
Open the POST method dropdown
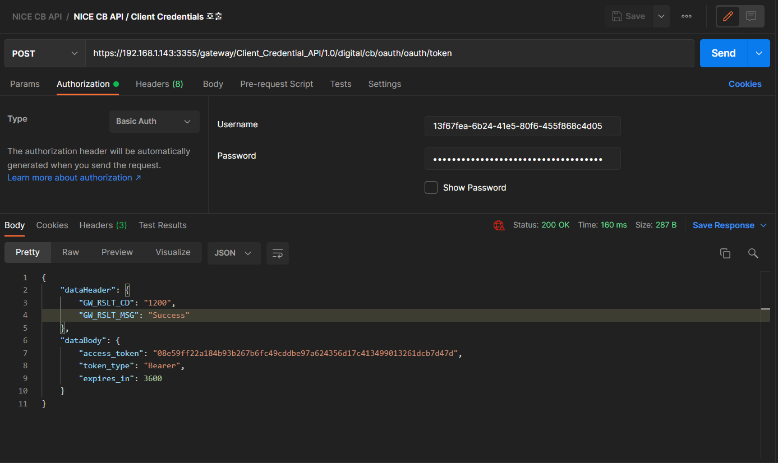click(x=45, y=53)
